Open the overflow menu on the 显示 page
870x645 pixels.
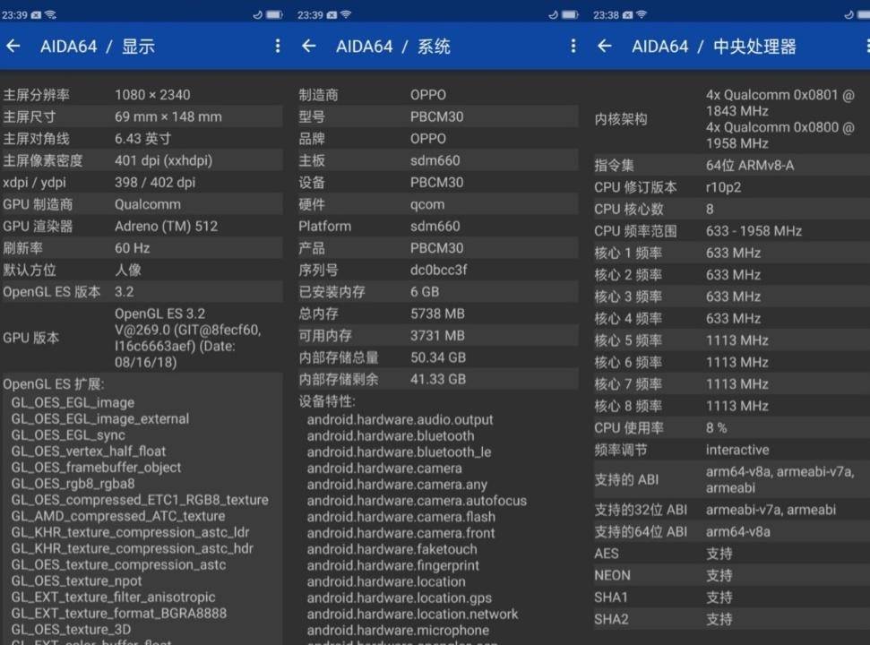click(277, 46)
